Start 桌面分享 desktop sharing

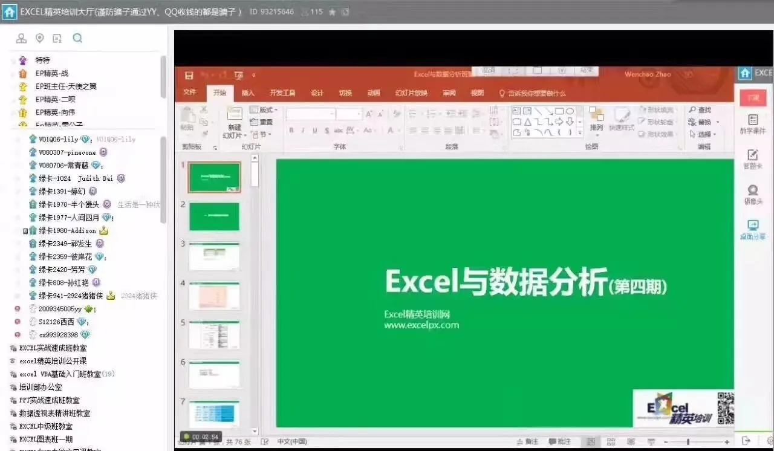tap(753, 230)
